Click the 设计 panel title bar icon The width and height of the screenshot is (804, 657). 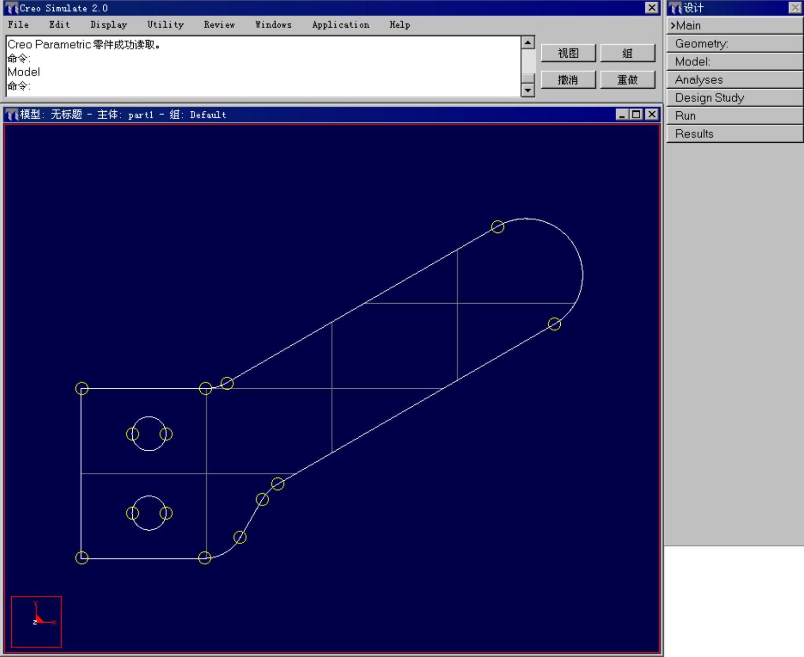[x=676, y=8]
